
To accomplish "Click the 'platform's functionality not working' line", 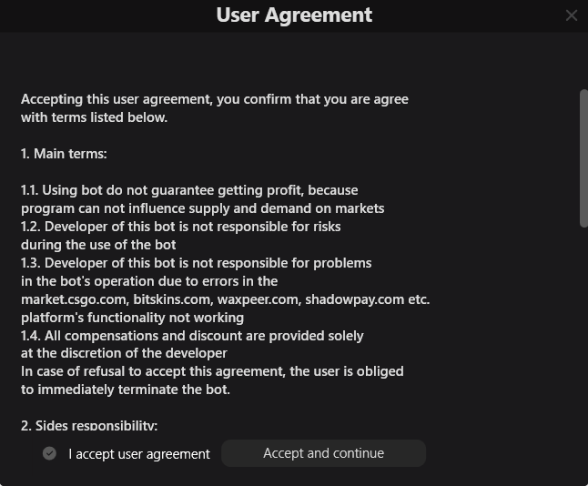I will coord(132,318).
